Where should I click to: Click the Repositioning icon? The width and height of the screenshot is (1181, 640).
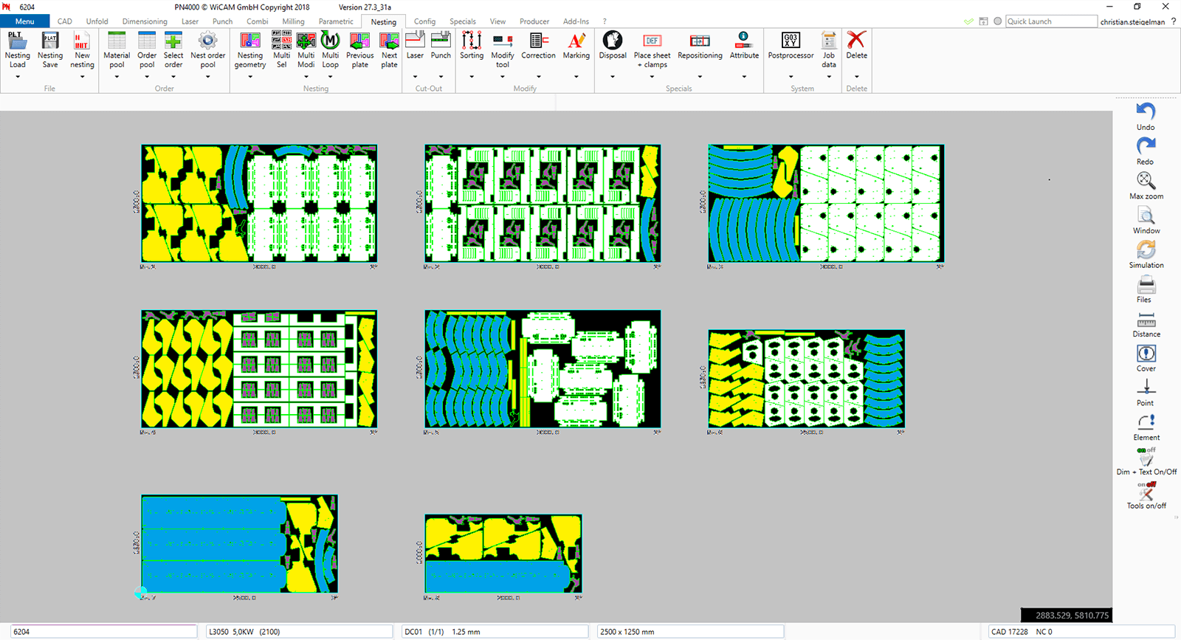pyautogui.click(x=700, y=41)
